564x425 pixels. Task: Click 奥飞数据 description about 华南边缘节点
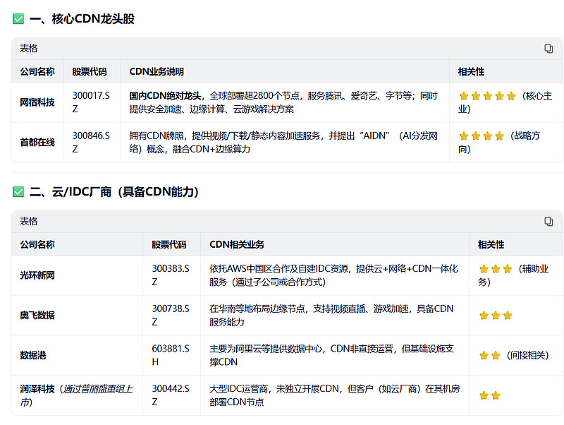[x=331, y=315]
